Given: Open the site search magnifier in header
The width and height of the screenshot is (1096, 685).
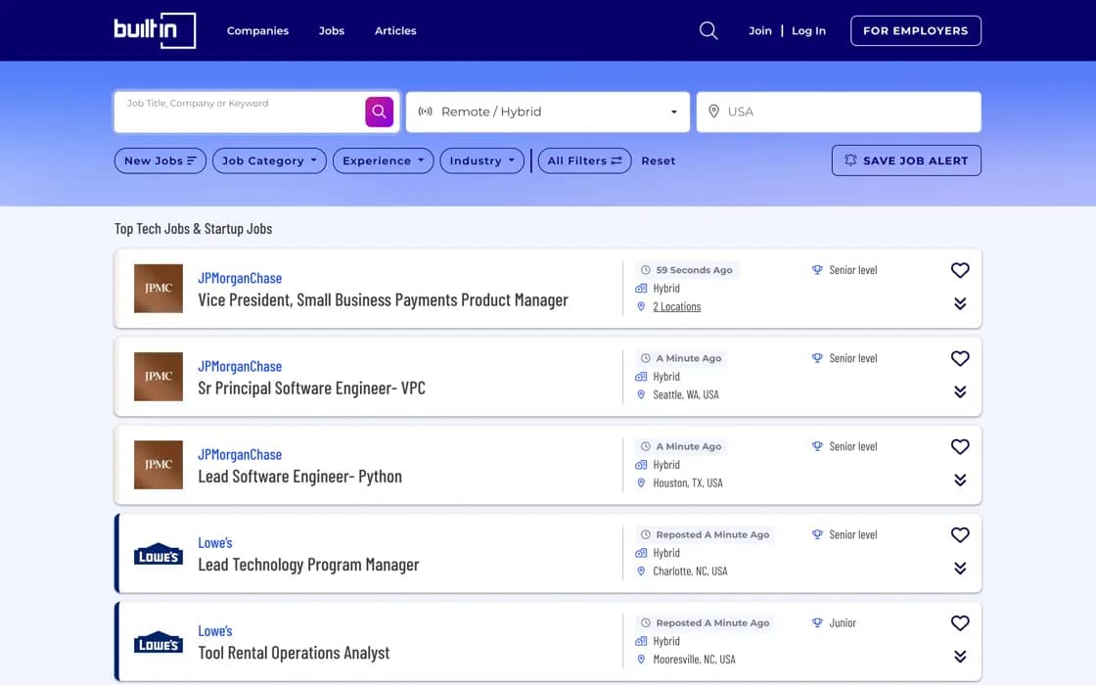Looking at the screenshot, I should [708, 30].
